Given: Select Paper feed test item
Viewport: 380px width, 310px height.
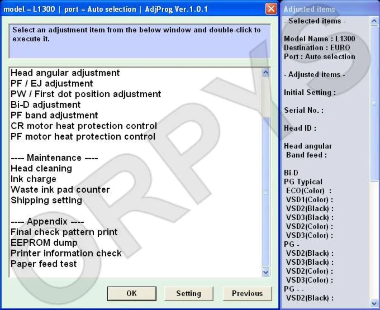Looking at the screenshot, I should [44, 264].
